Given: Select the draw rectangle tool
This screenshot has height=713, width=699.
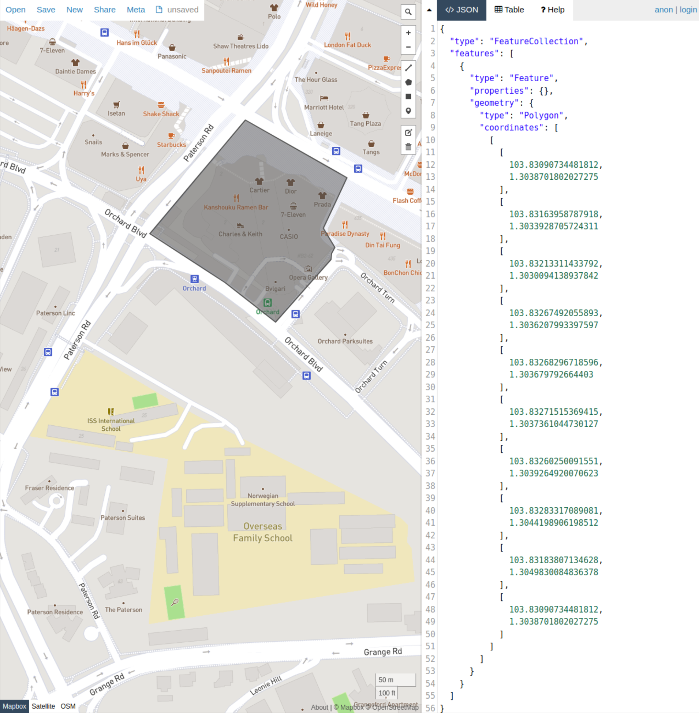Looking at the screenshot, I should (x=408, y=97).
